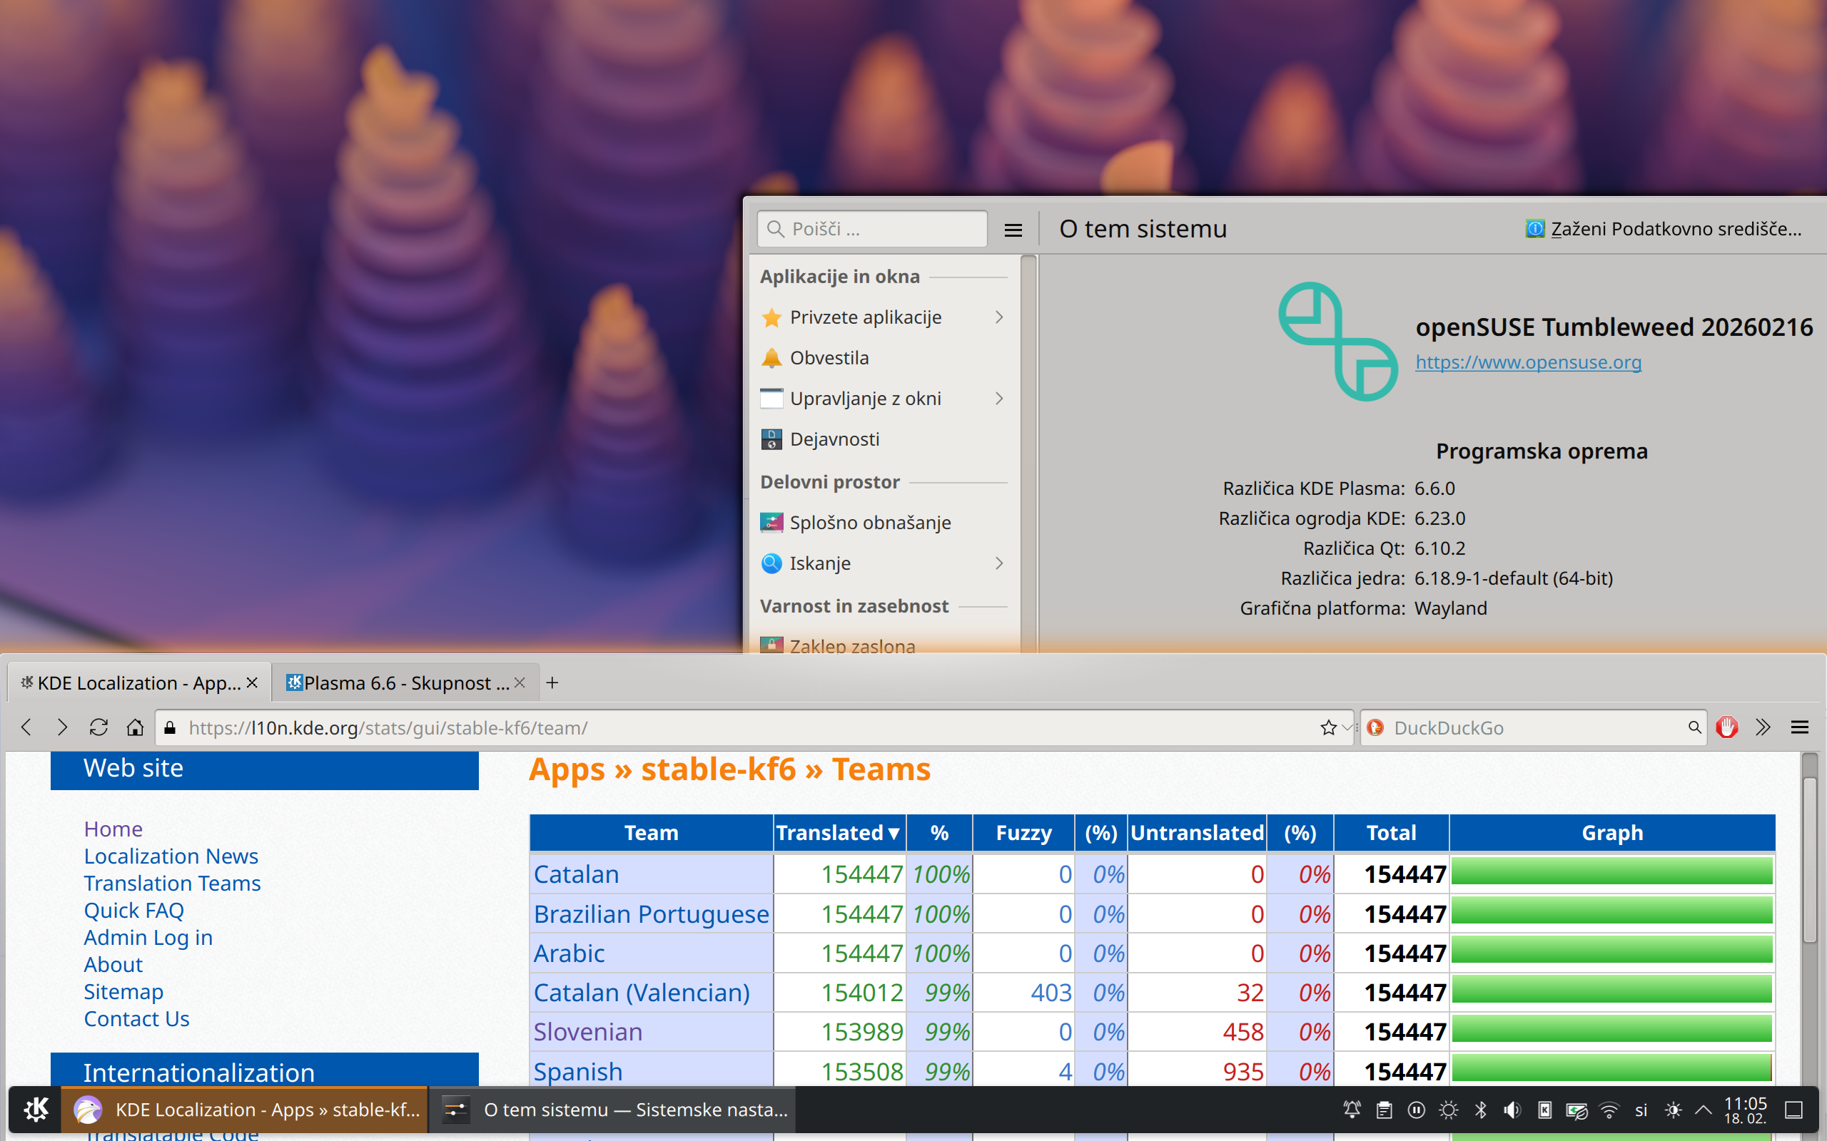Viewport: 1827px width, 1141px height.
Task: Click the browser page vertical scrollbar
Action: click(1809, 860)
